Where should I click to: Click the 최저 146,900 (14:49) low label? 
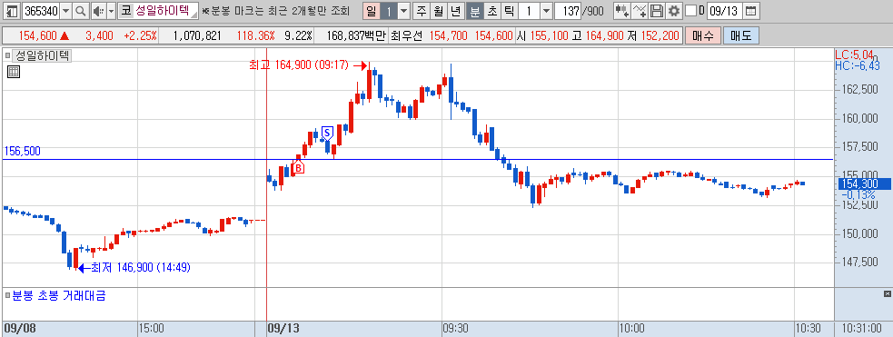click(x=140, y=267)
